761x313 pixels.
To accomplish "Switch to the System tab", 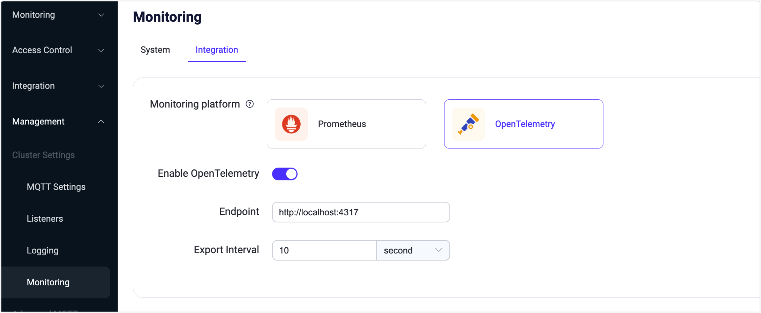I will pos(155,50).
